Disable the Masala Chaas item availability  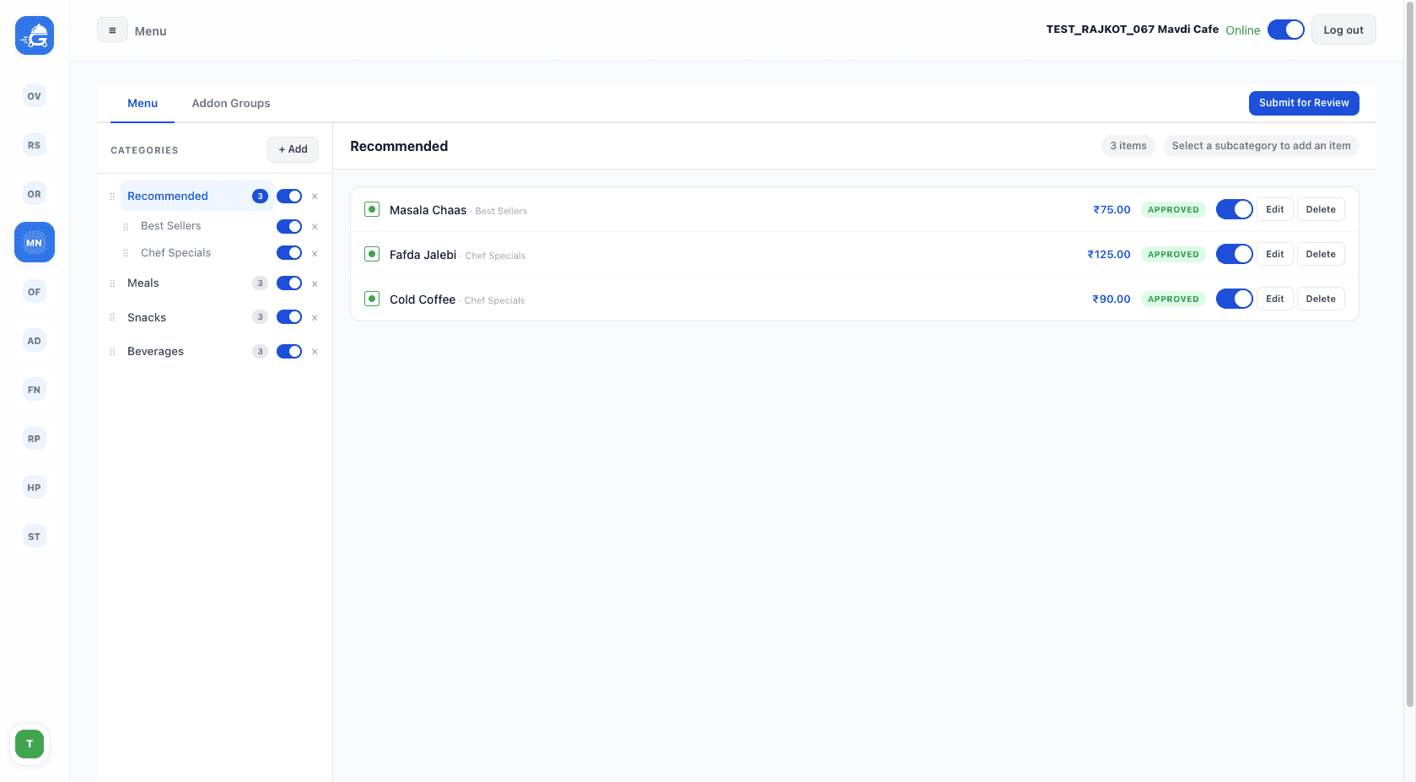1235,209
